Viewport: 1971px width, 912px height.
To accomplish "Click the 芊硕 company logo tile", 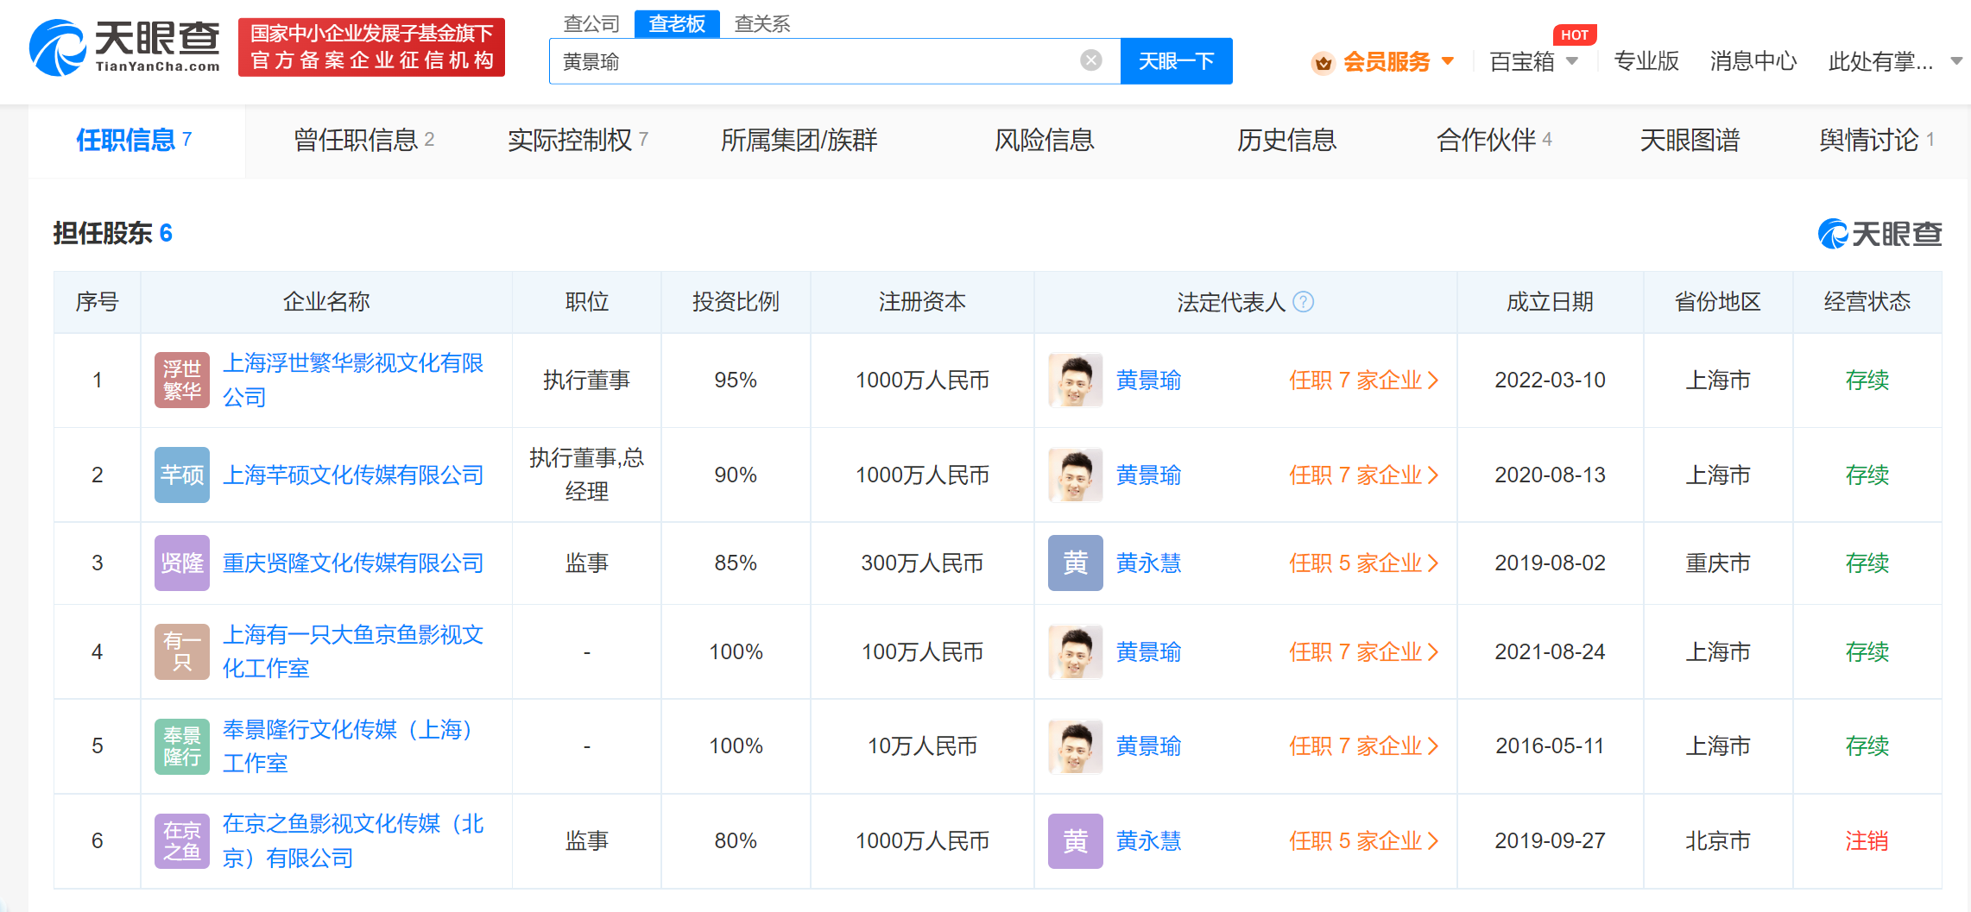I will point(182,475).
